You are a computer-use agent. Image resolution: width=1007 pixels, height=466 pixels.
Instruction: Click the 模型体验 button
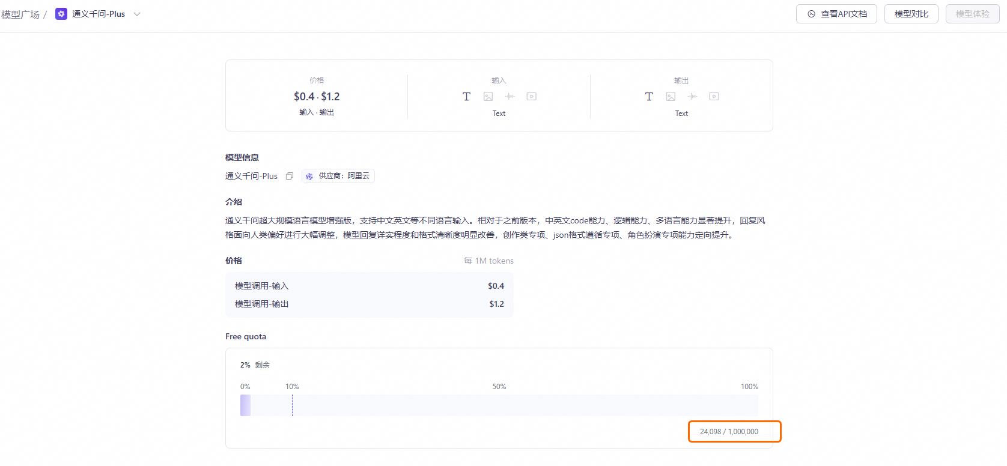(972, 14)
